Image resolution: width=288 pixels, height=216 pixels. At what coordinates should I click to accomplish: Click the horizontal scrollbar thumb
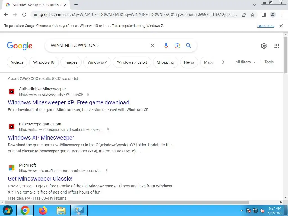coord(127,202)
